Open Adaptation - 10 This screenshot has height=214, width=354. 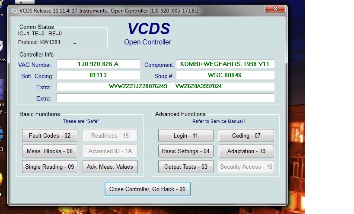(x=246, y=151)
